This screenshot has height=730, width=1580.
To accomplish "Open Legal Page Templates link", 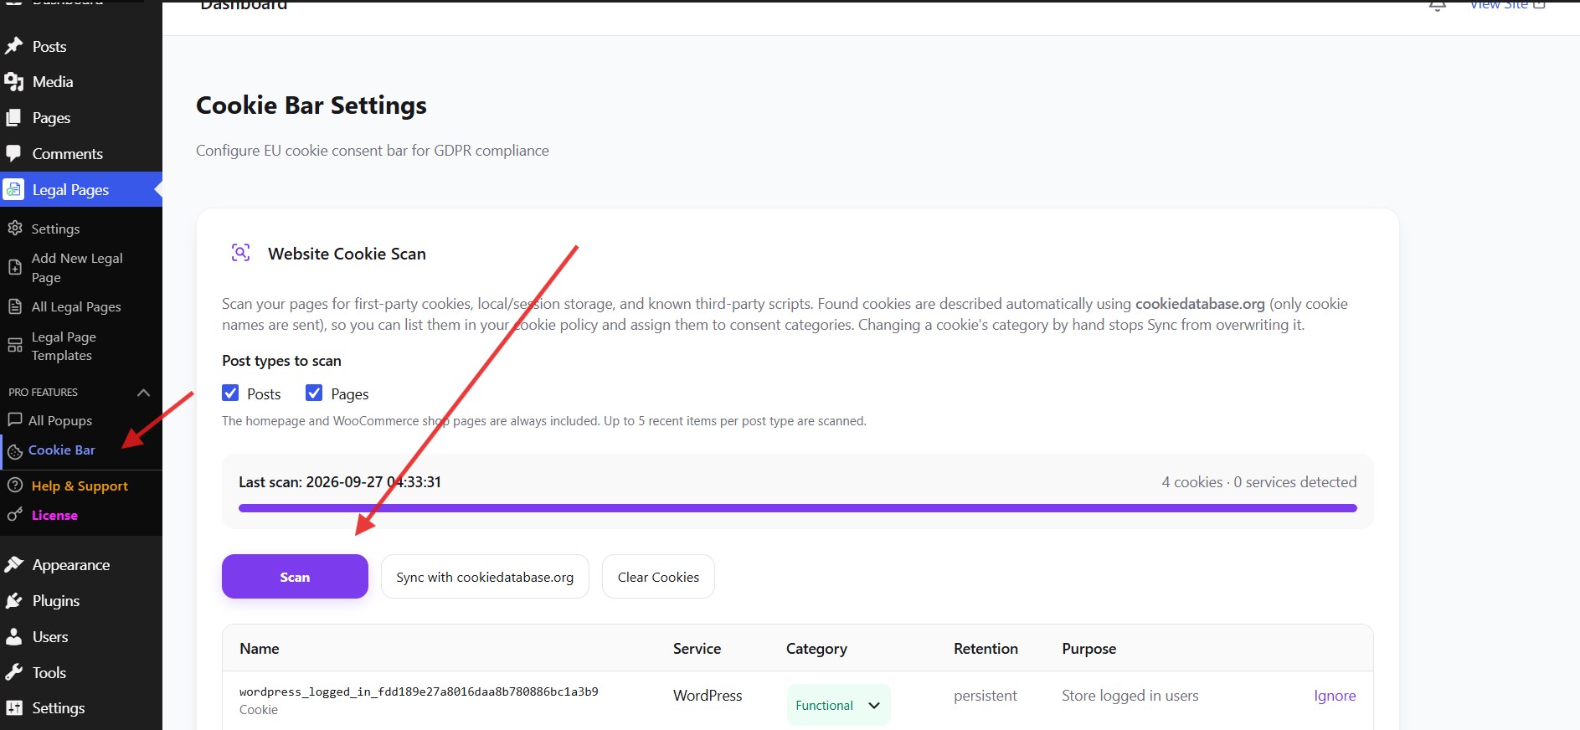I will tap(64, 347).
